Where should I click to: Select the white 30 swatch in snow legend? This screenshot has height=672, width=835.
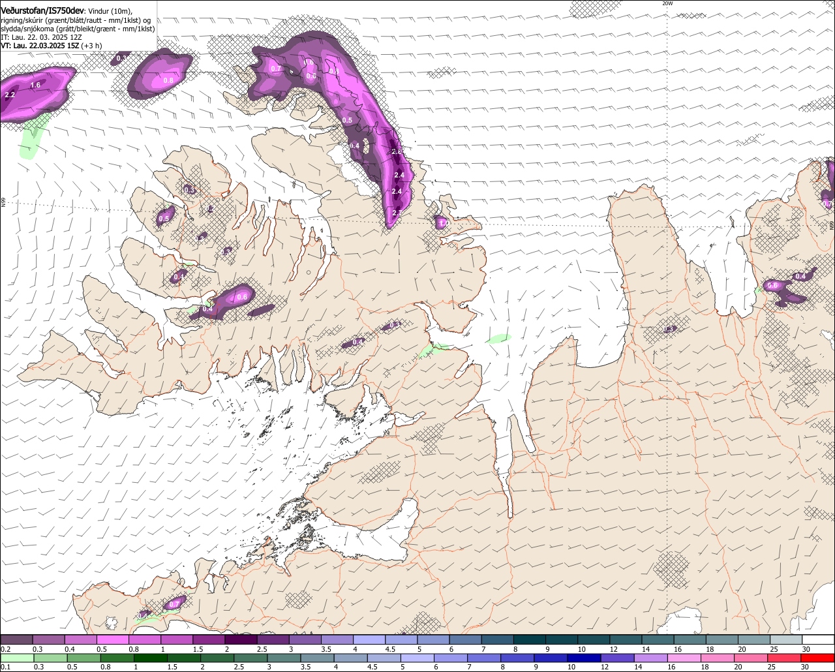(818, 640)
